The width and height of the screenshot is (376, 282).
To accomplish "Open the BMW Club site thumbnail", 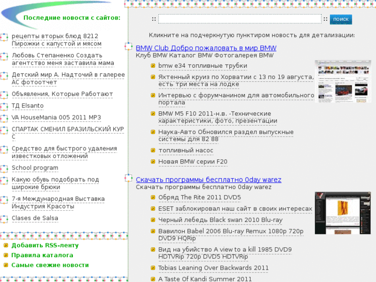I will pos(343,81).
